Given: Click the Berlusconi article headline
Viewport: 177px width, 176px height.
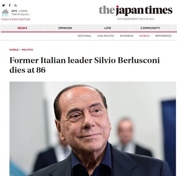Looking at the screenshot, I should (x=85, y=65).
